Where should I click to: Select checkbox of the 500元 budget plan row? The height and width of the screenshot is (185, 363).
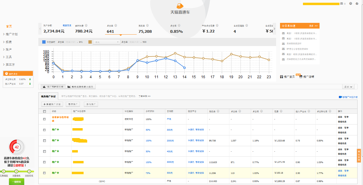tap(44, 173)
